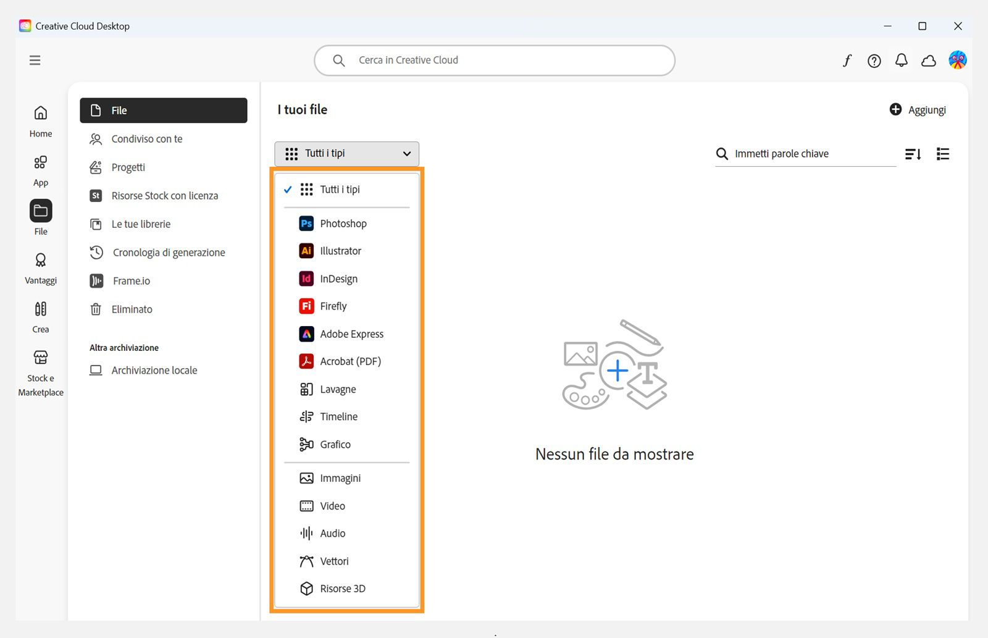Open Stock e Marketplace
Screen dimensions: 988x638
tap(41, 373)
